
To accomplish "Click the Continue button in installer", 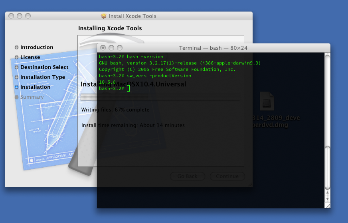I will coord(227,176).
